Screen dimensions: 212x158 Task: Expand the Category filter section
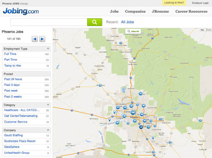[x=48, y=105]
